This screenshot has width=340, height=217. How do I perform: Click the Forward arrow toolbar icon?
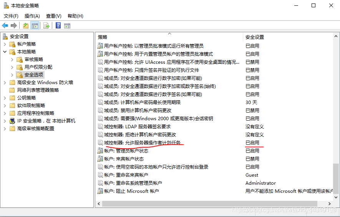tap(14, 26)
